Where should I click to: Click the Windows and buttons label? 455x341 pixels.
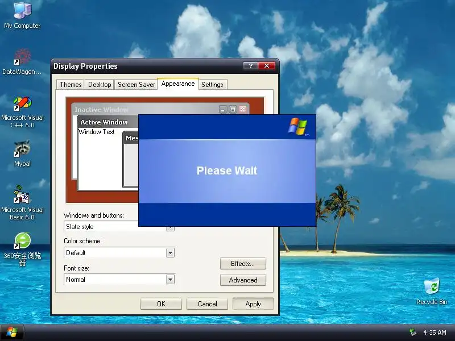(x=94, y=215)
